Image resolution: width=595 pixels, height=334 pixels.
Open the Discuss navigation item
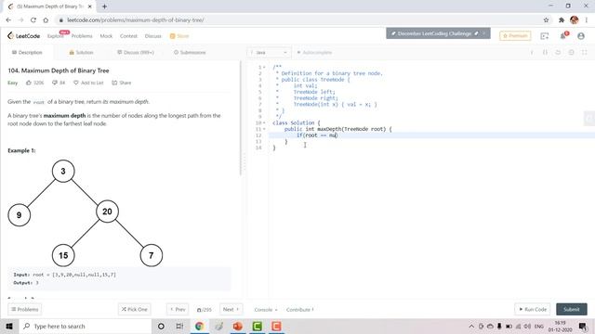click(x=152, y=36)
